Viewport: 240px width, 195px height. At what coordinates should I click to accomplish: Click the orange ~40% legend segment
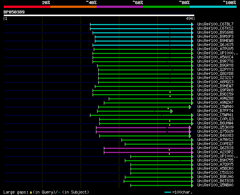pyautogui.click(x=73, y=7)
